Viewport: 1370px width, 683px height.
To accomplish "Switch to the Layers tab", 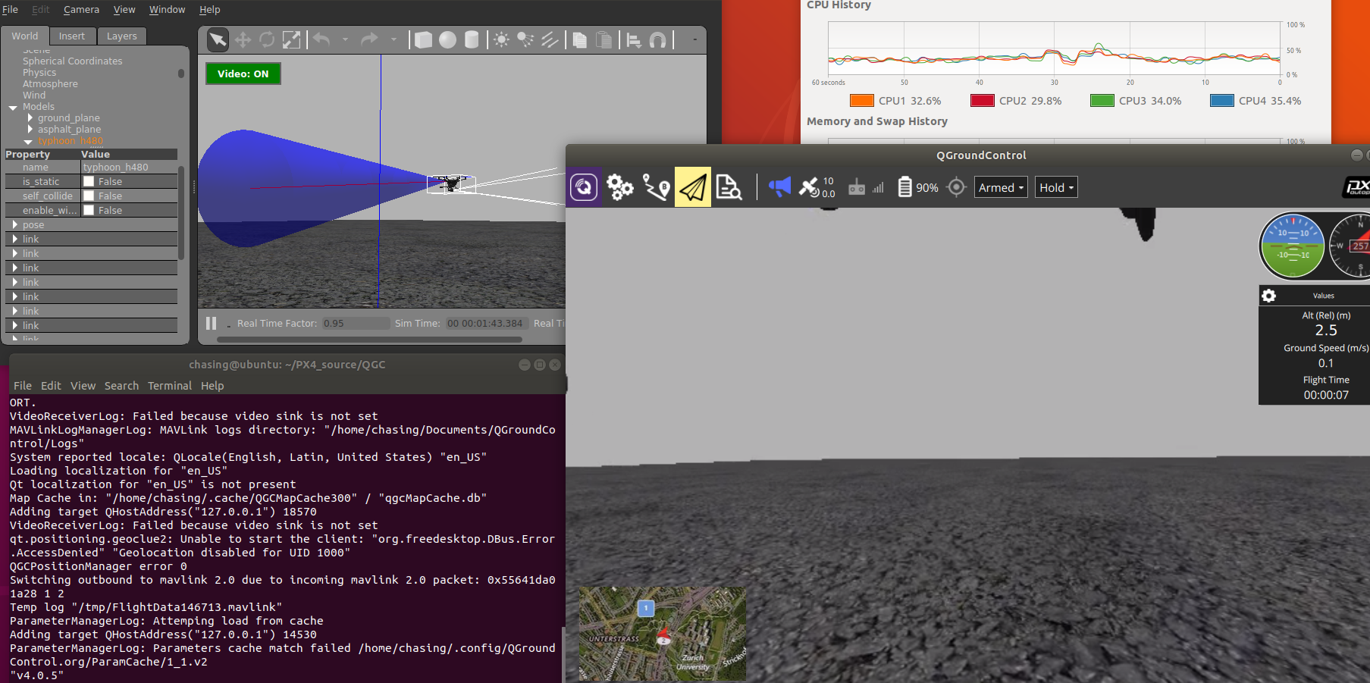I will click(x=121, y=36).
